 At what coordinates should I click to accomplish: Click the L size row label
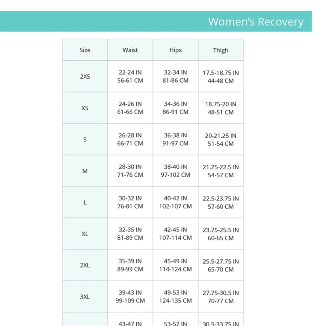click(x=85, y=202)
